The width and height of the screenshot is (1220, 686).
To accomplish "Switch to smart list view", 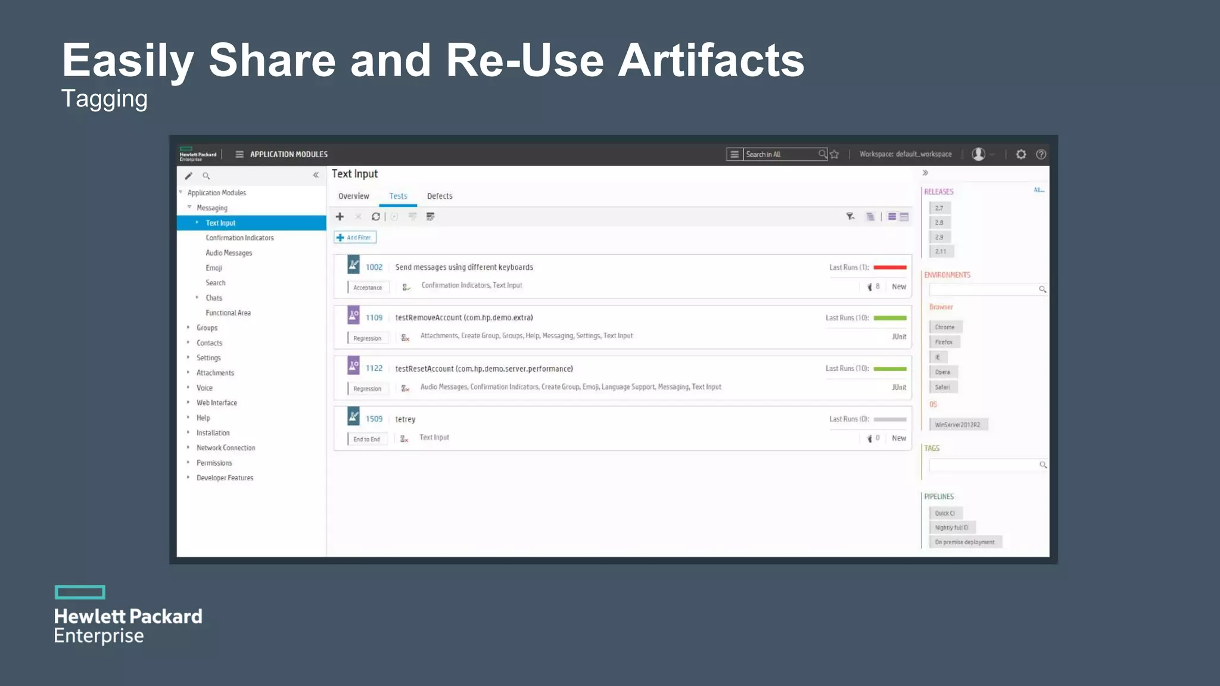I will coord(892,217).
